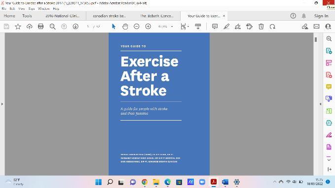Image resolution: width=335 pixels, height=188 pixels.
Task: Open Microsoft Word from the taskbar
Action: click(x=225, y=182)
